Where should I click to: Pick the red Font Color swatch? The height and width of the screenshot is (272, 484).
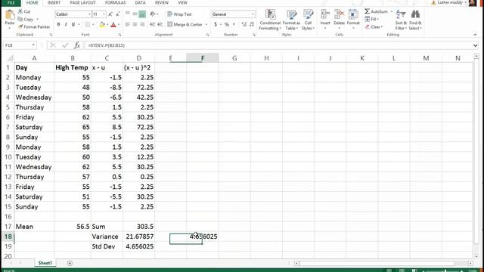click(x=113, y=25)
